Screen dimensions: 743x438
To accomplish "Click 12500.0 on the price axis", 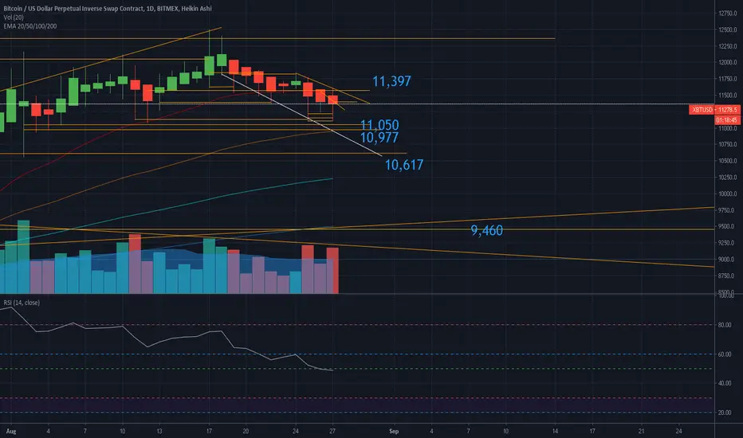I will point(727,29).
